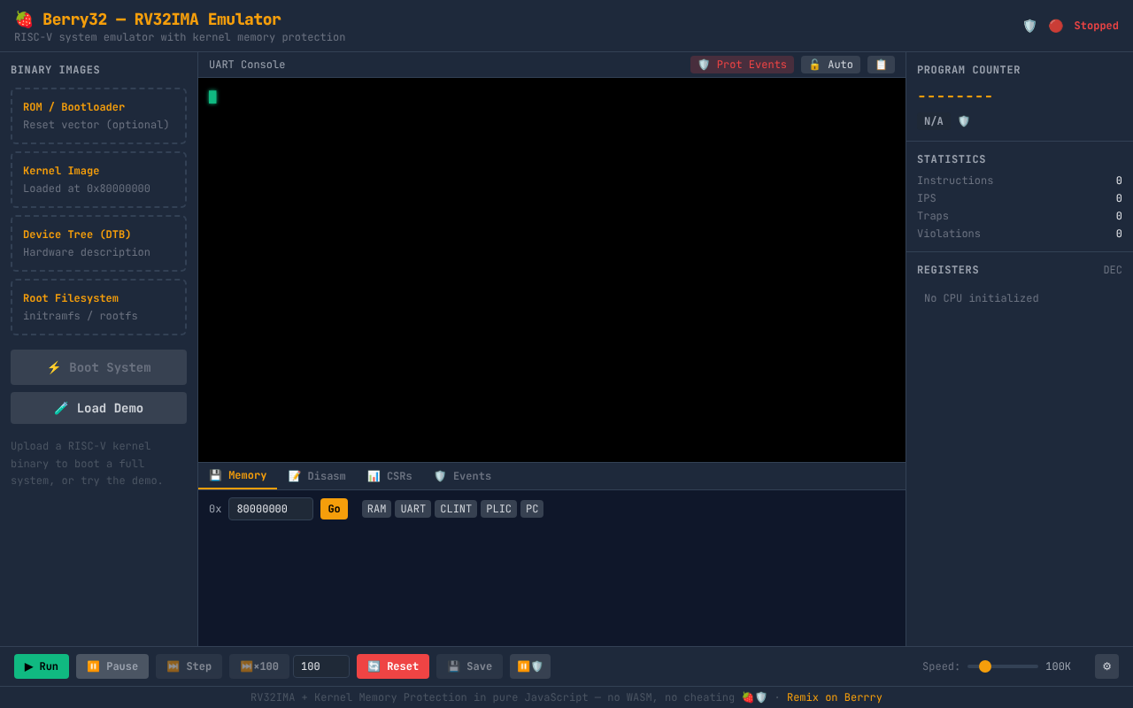Click the step count input showing 100
This screenshot has width=1133, height=708.
pyautogui.click(x=321, y=666)
